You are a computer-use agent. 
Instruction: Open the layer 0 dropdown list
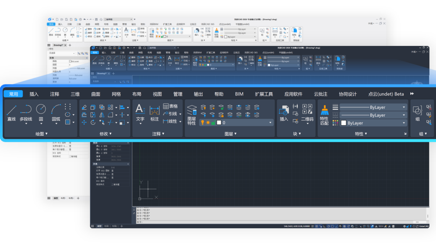(x=270, y=122)
